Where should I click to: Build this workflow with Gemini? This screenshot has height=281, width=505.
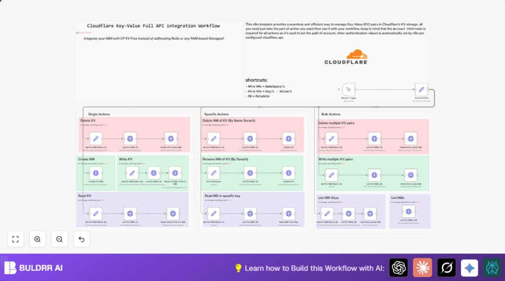pyautogui.click(x=469, y=268)
